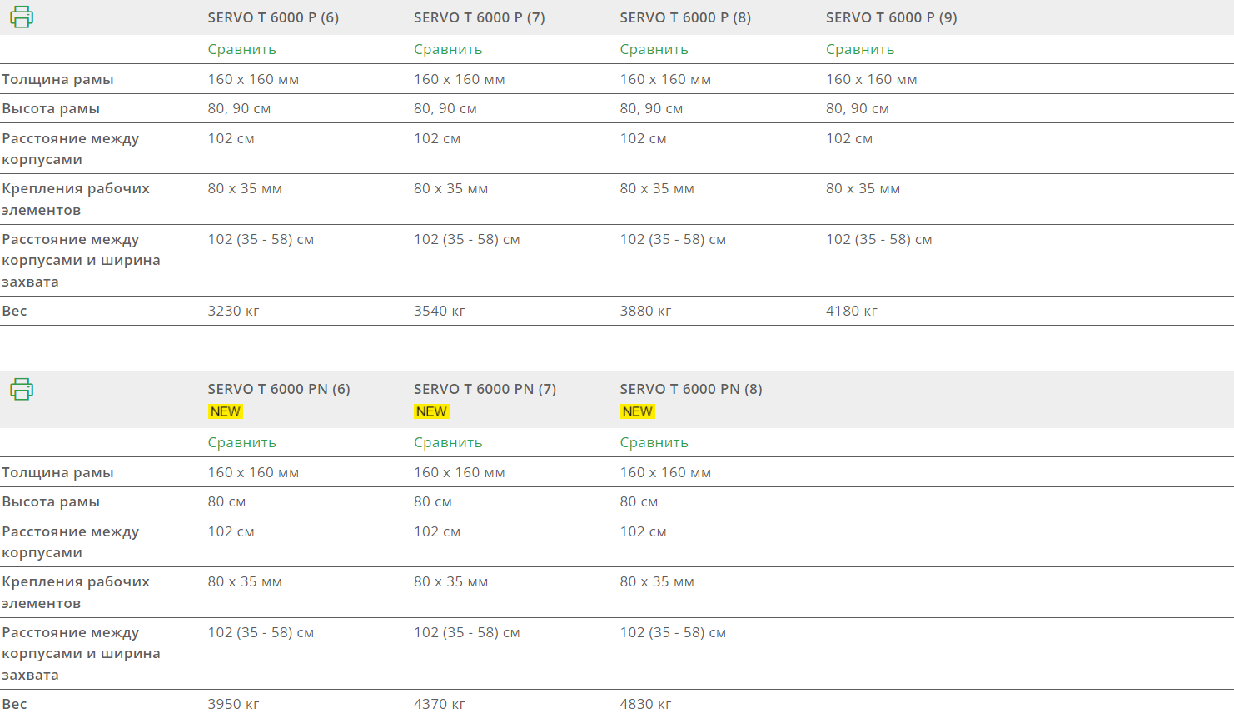
Task: Select the SERVO T 6000 P (8) column header
Action: pos(685,17)
